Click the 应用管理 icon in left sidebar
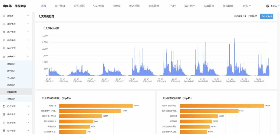This screenshot has width=280, height=134. pos(4,123)
